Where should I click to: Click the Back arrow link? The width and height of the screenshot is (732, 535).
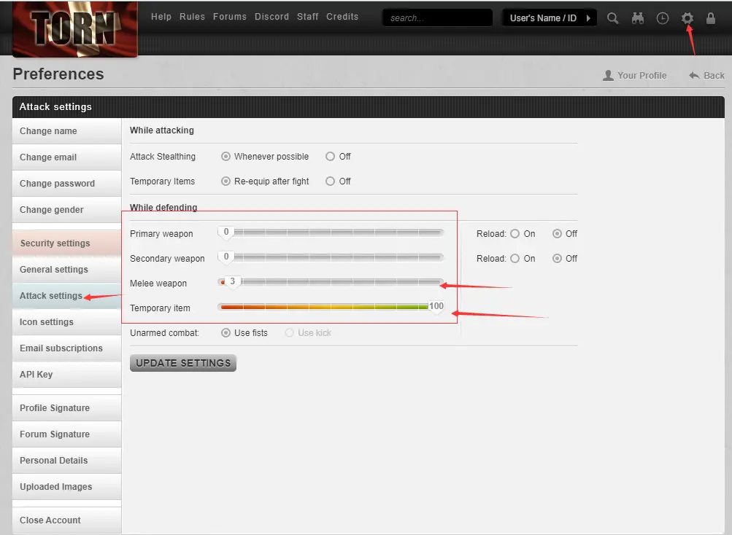pos(706,75)
